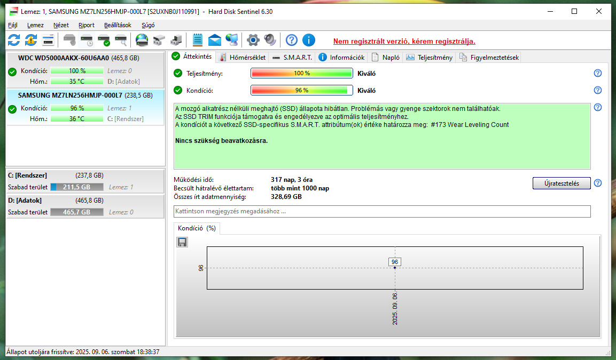Open the Lemez menu

click(35, 25)
